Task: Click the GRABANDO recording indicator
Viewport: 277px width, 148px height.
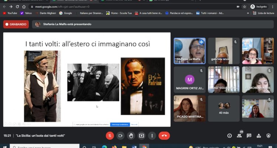Action: pyautogui.click(x=16, y=24)
